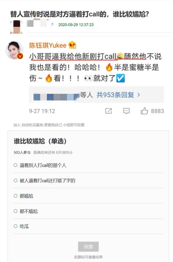
Task: Click the eyes emoji before 就对了
Action: pyautogui.click(x=89, y=78)
